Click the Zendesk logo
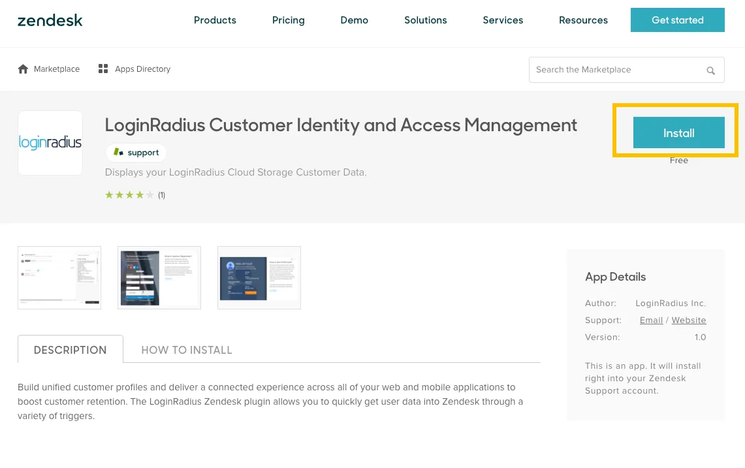 [50, 20]
